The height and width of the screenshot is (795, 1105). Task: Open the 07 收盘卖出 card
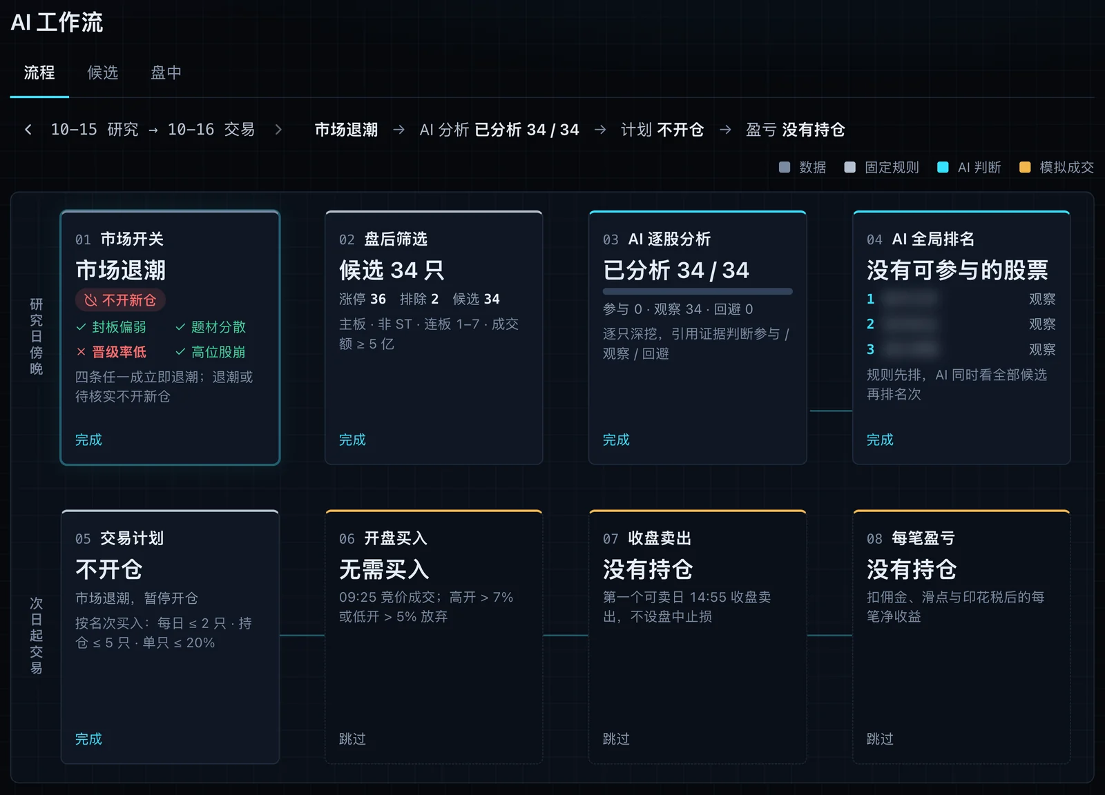[698, 637]
